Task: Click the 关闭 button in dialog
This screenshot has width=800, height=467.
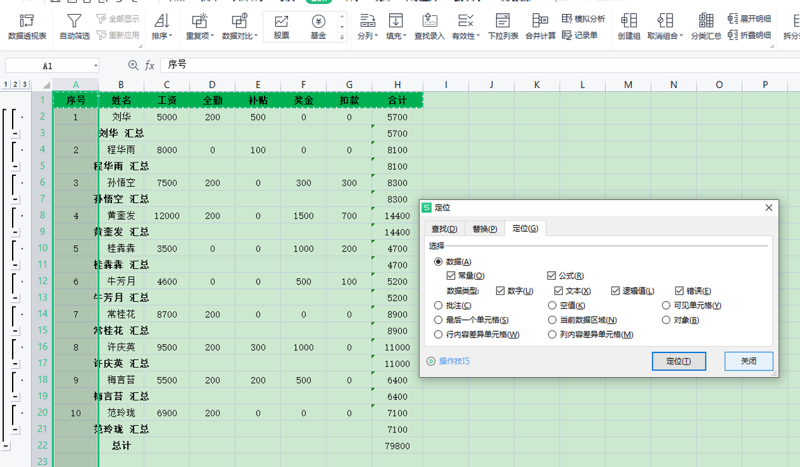Action: (x=749, y=361)
